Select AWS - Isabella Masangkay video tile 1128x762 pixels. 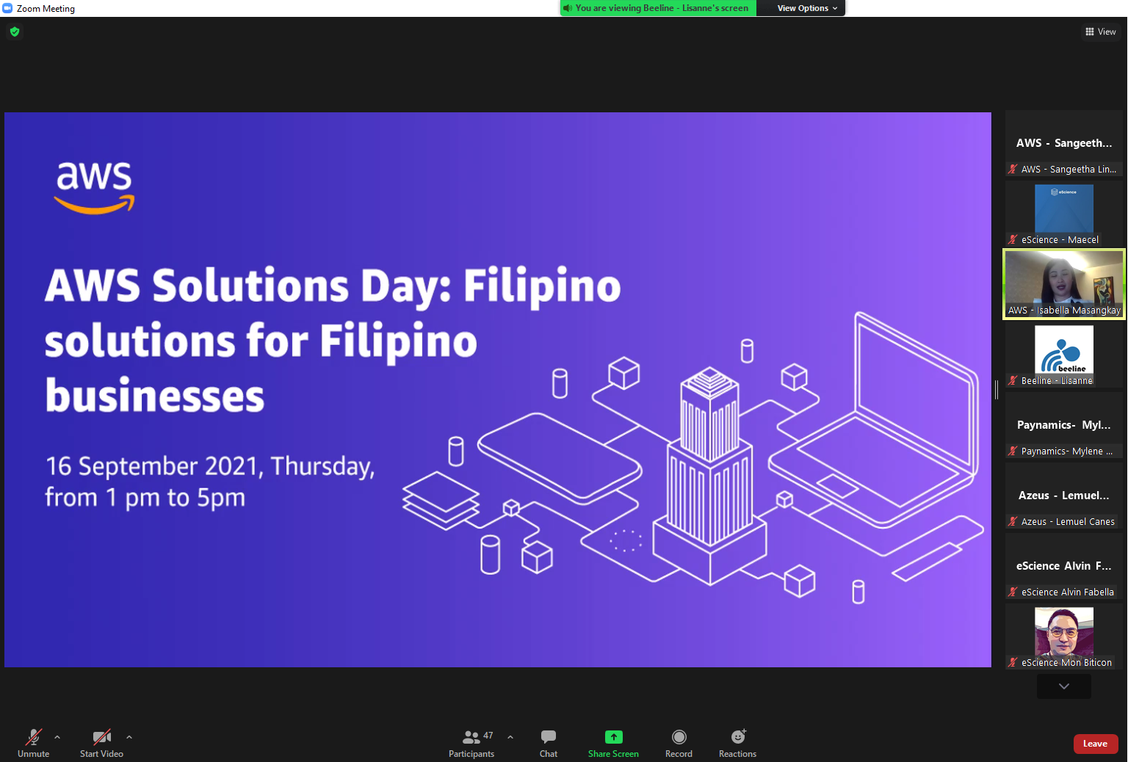click(1064, 284)
